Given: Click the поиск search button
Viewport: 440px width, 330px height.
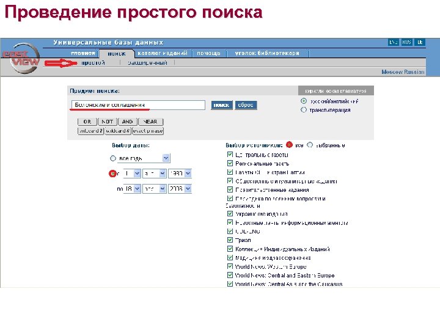Looking at the screenshot, I should click(222, 105).
